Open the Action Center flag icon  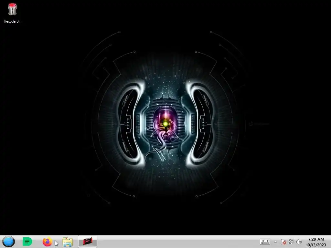pyautogui.click(x=283, y=242)
